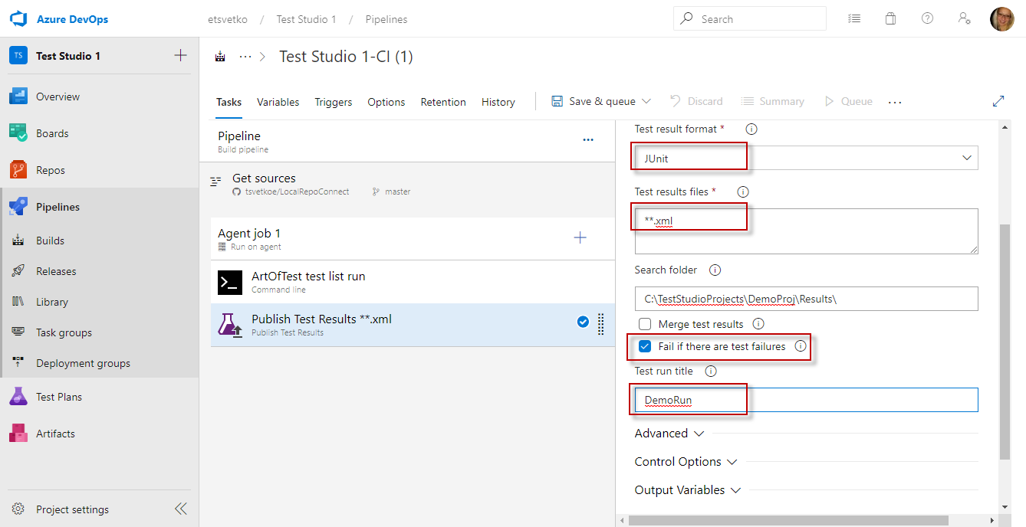Switch to the Triggers tab

(x=334, y=102)
